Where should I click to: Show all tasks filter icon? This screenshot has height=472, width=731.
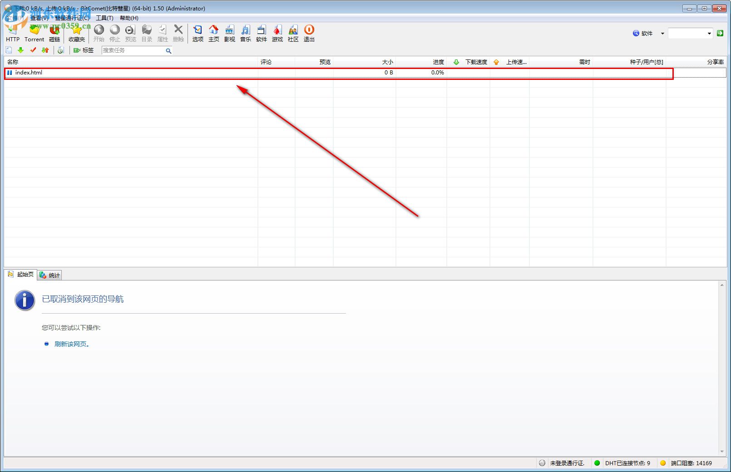(9, 50)
